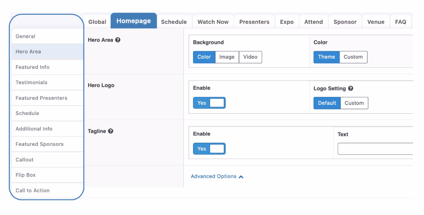The height and width of the screenshot is (215, 424).
Task: Open the Presenters tab
Action: (x=254, y=22)
